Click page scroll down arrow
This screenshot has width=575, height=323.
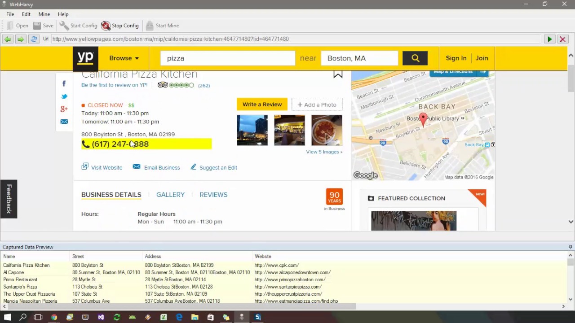pos(571,222)
